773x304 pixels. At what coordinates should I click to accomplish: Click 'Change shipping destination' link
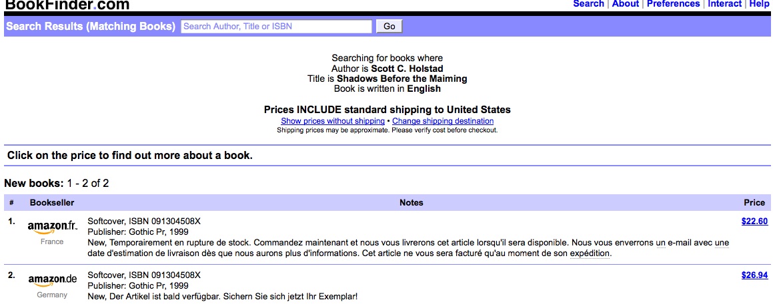point(443,121)
